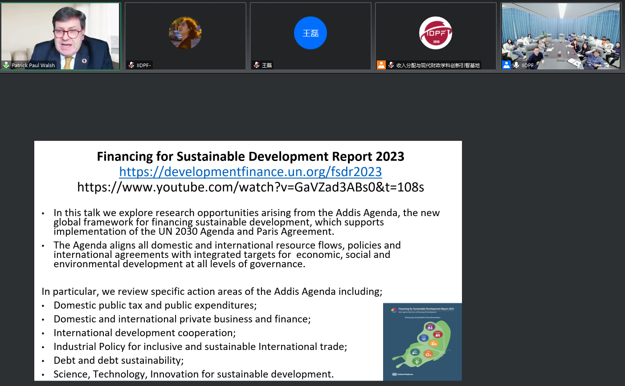The width and height of the screenshot is (625, 386).
Task: Open the developmentfinance.un.org/fsdr2023 link
Action: 250,172
